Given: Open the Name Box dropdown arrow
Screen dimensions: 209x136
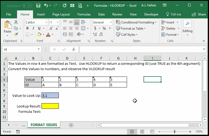Looking at the screenshot, I should coord(39,49).
